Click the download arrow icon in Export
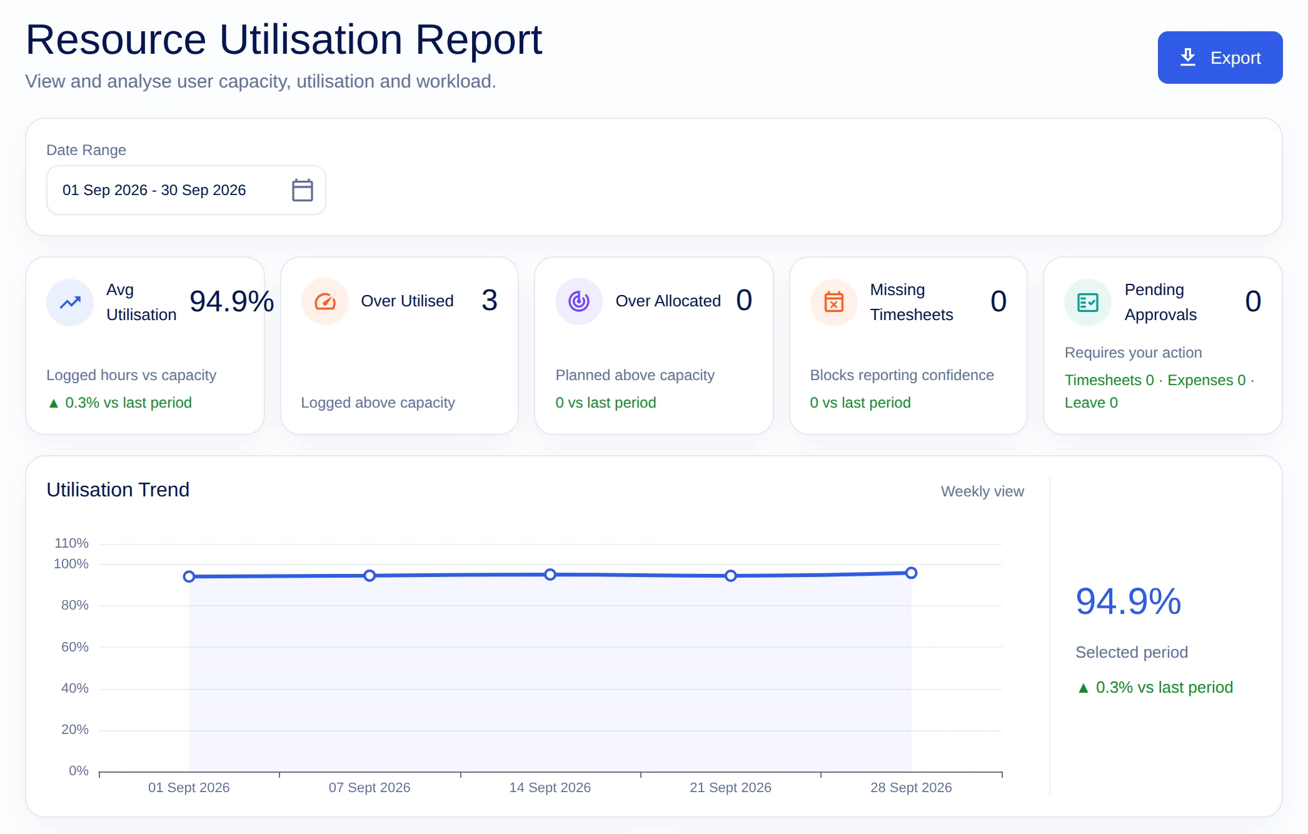Screen dimensions: 1308x834 click(1188, 58)
